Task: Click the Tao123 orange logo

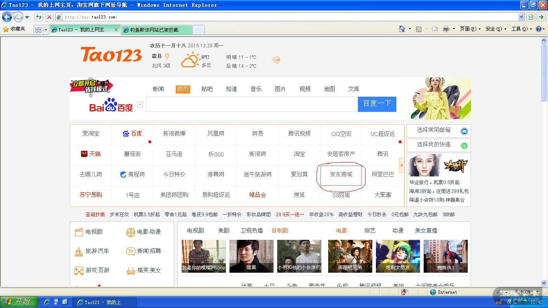Action: point(111,55)
